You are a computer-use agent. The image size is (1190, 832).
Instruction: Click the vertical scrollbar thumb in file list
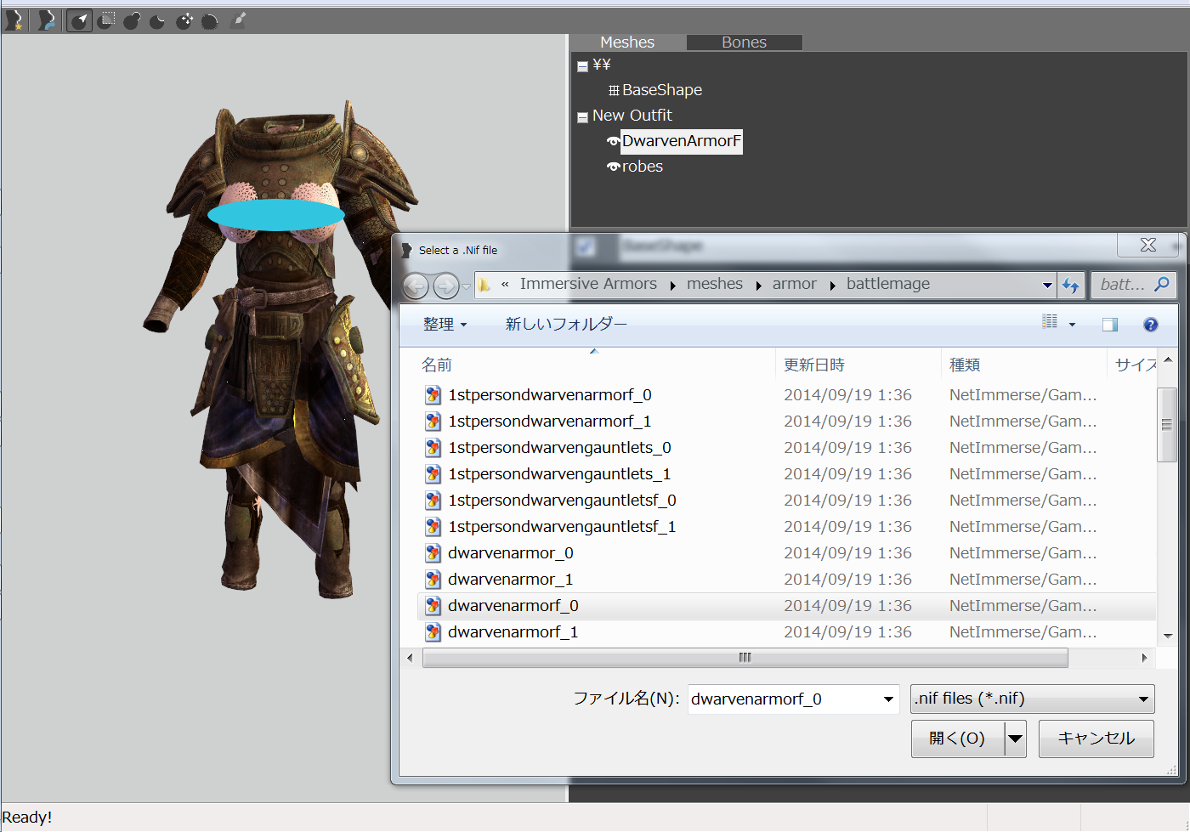[x=1167, y=424]
